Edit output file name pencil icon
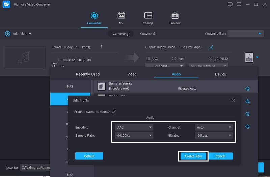 click(212, 47)
